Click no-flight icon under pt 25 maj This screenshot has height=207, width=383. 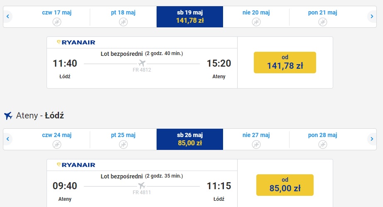point(123,144)
